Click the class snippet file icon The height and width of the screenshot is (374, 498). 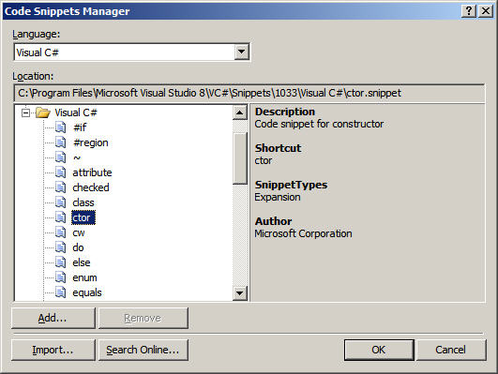pos(61,202)
